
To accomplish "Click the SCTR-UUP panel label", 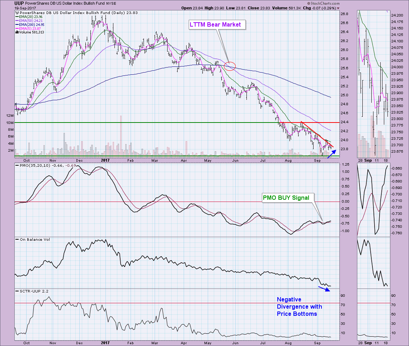I will pos(27,290).
